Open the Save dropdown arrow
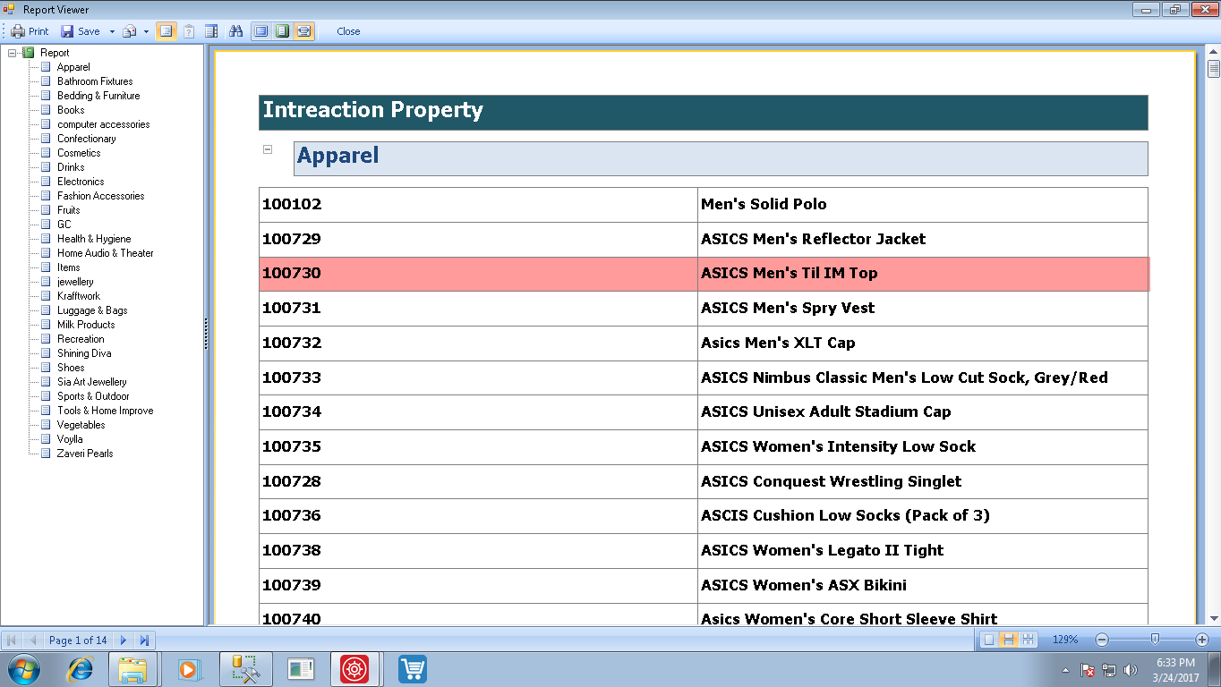 pos(112,31)
